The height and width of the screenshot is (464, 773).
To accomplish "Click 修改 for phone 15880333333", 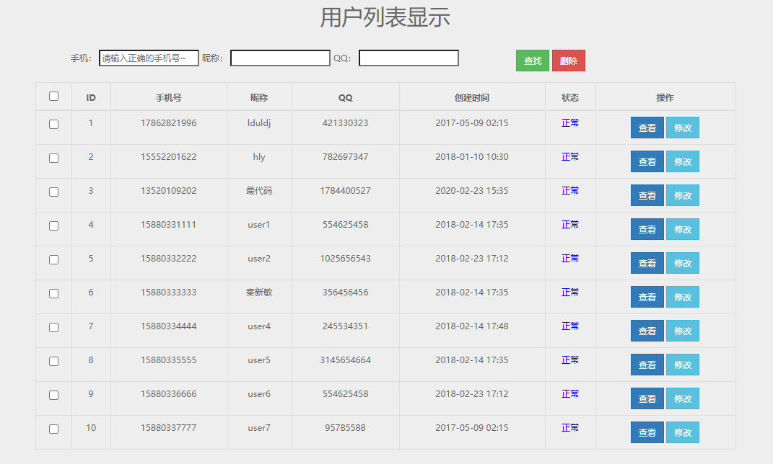I will tap(683, 297).
